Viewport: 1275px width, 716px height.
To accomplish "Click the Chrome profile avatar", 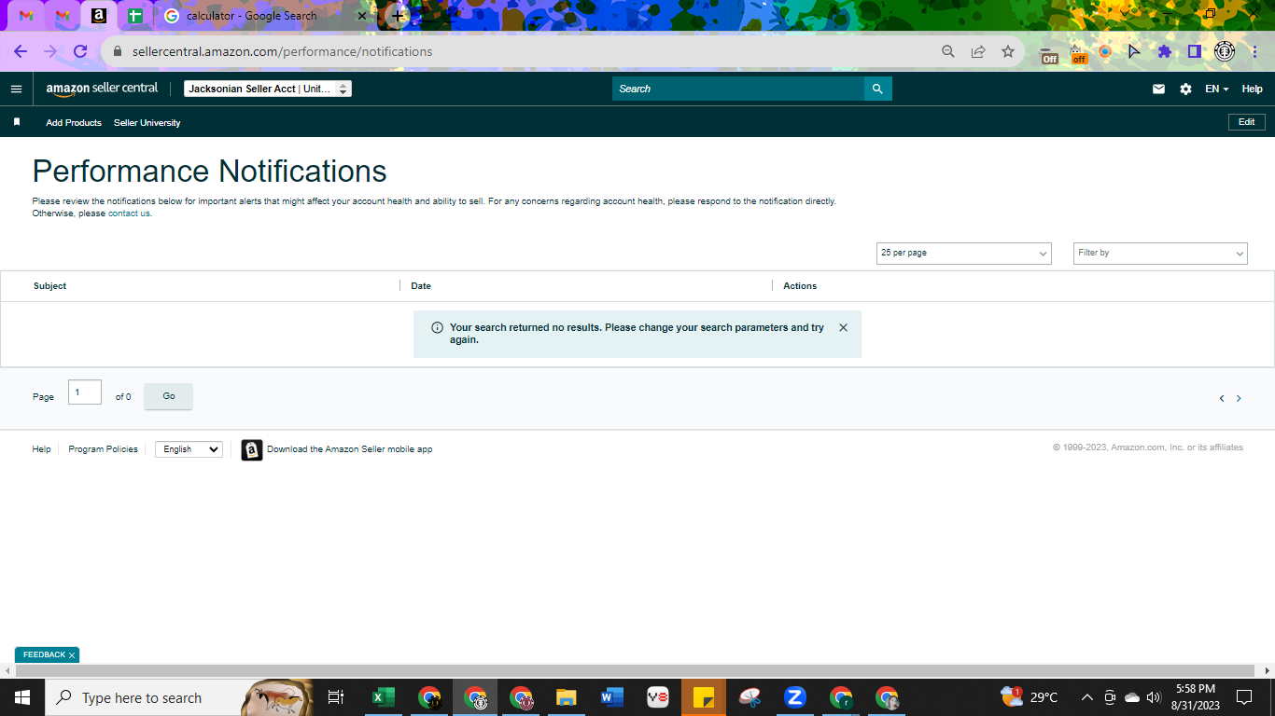I will coord(1225,51).
